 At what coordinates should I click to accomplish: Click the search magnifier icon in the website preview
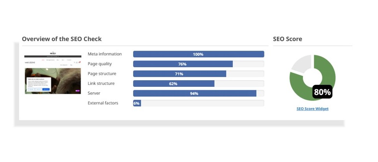click(74, 62)
